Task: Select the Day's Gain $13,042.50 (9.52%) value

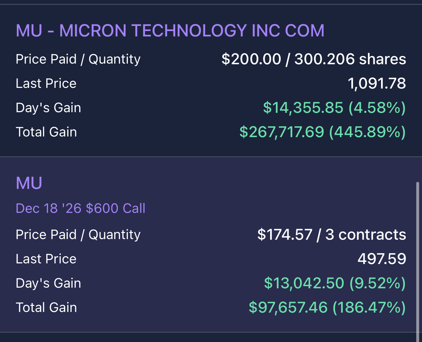Action: pos(335,283)
